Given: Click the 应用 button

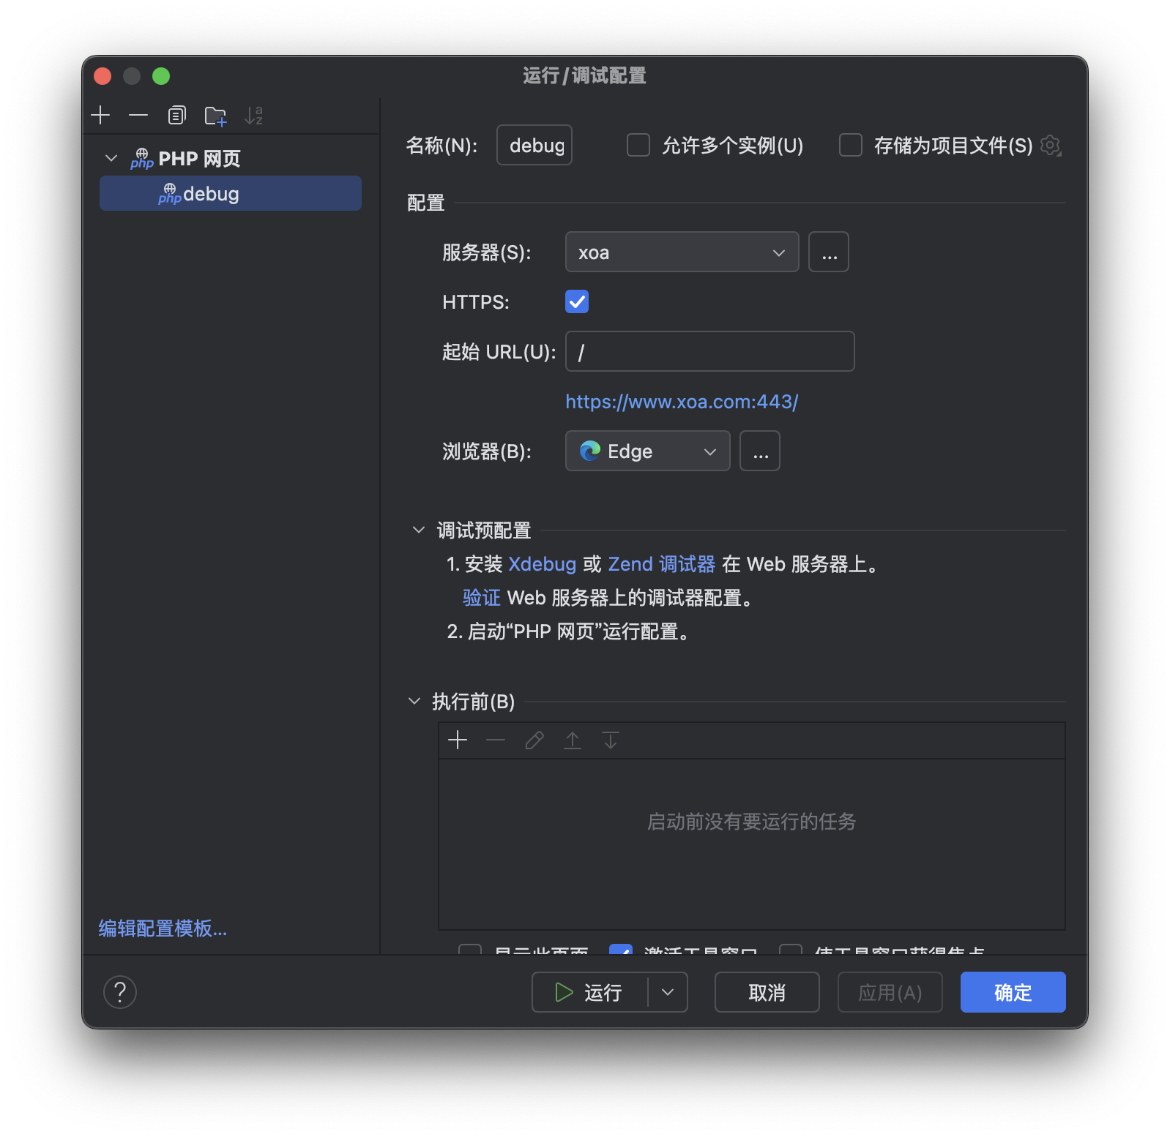Looking at the screenshot, I should [890, 992].
